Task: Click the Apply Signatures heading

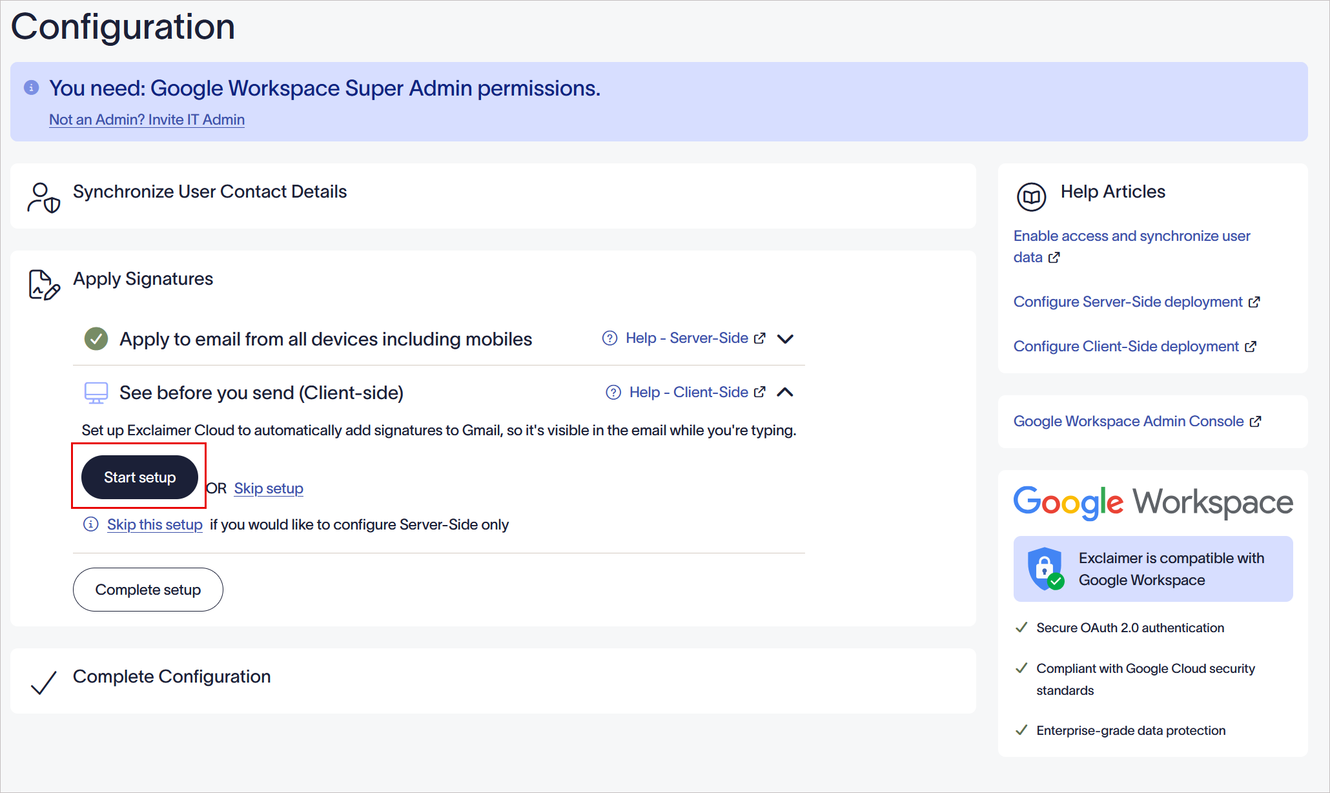Action: pos(143,279)
